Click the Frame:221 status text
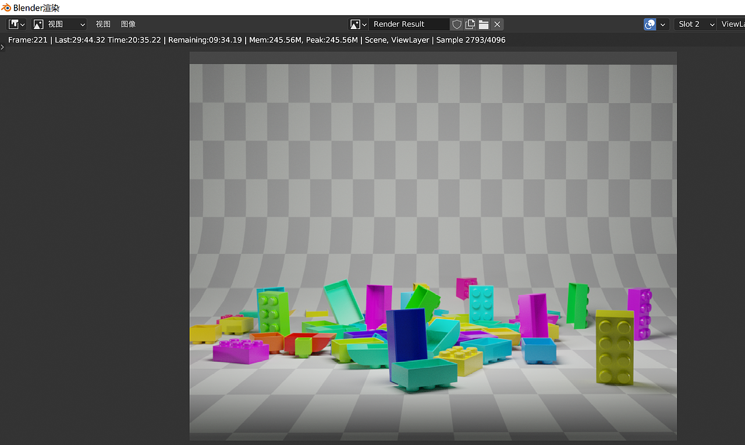Image resolution: width=745 pixels, height=445 pixels. pos(27,40)
